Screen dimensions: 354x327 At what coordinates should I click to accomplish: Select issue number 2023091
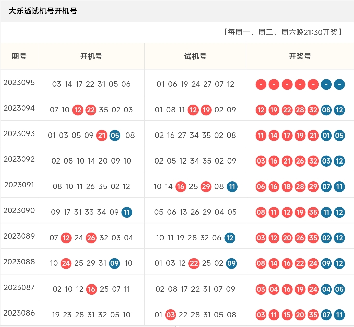click(19, 185)
